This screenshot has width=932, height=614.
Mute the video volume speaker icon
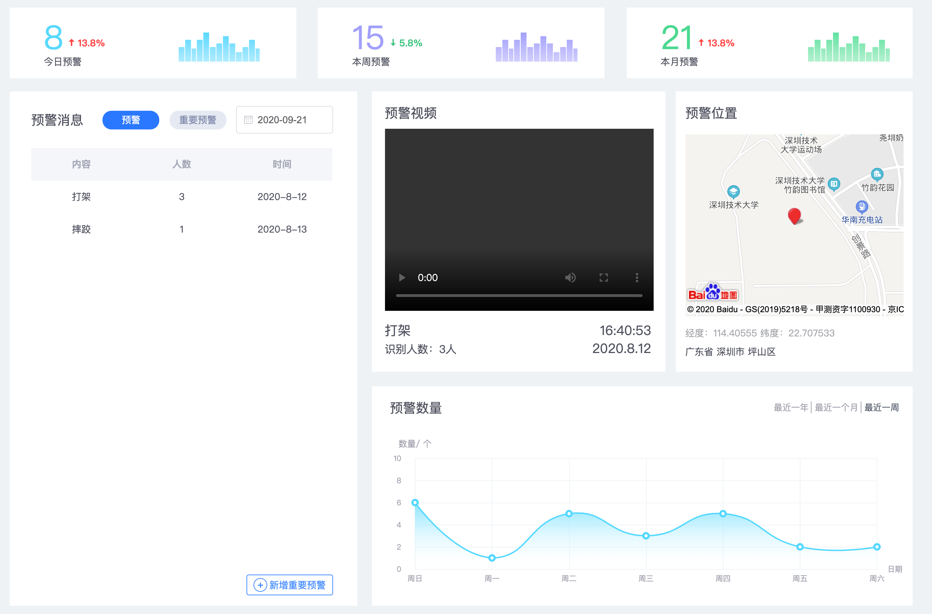click(570, 278)
